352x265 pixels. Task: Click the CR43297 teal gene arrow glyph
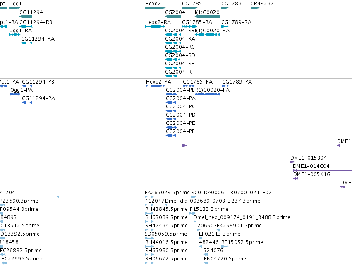[x=255, y=8]
